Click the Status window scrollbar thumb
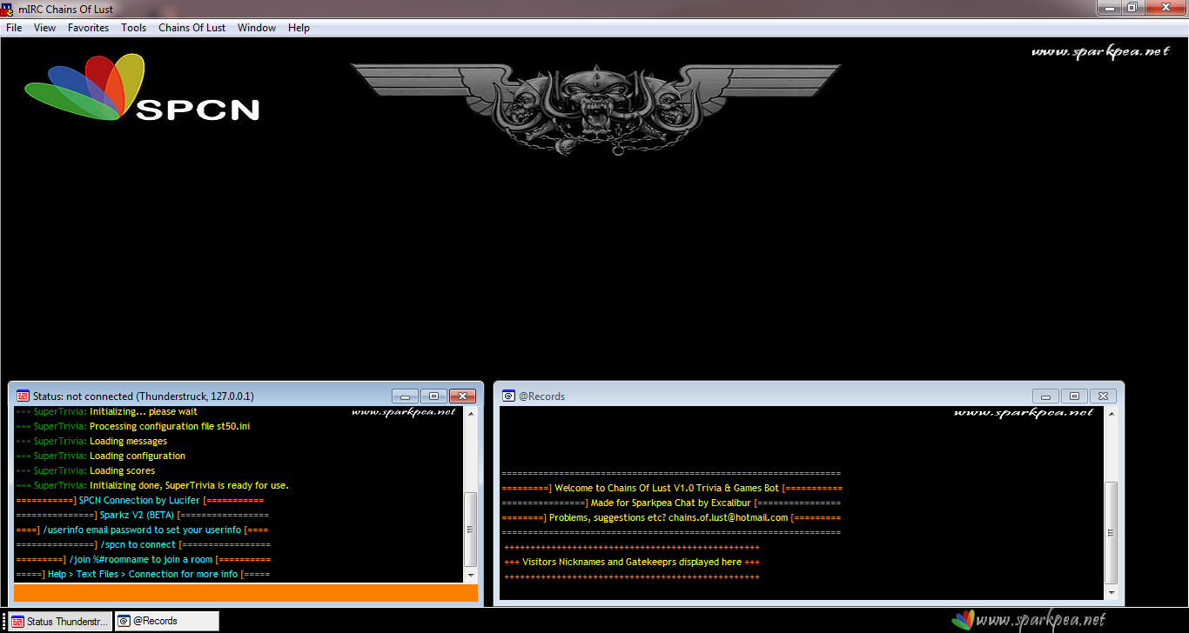 click(471, 529)
